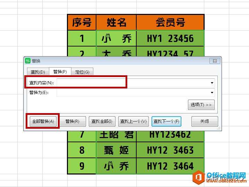This screenshot has width=249, height=187.
Task: Click the 关闭 button
Action: pos(205,121)
